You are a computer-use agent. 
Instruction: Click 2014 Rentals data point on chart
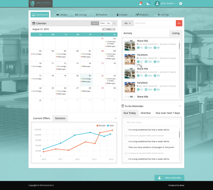click(112, 130)
